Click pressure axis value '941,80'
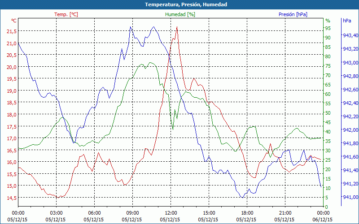This screenshot has height=224, width=359. 350,143
